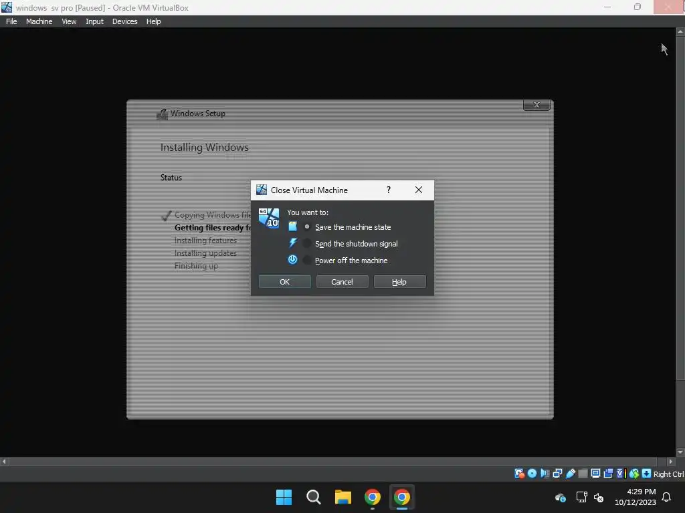The image size is (685, 513).
Task: Confirm the Close Virtual Machine dialog with OK
Action: (x=285, y=282)
